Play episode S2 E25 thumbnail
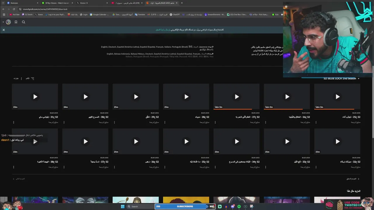The height and width of the screenshot is (210, 374). tap(337, 97)
